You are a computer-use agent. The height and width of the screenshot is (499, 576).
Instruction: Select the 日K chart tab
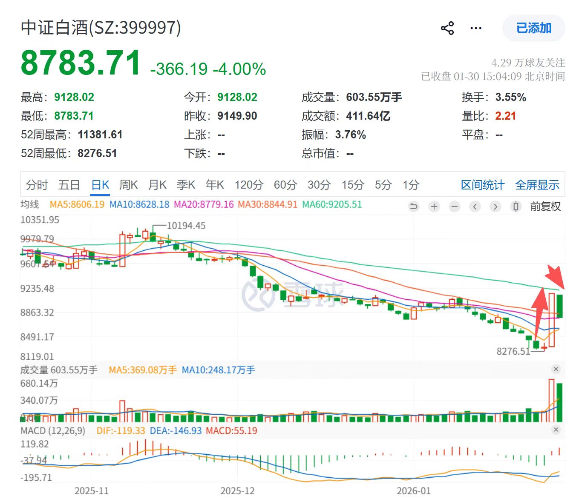click(101, 185)
